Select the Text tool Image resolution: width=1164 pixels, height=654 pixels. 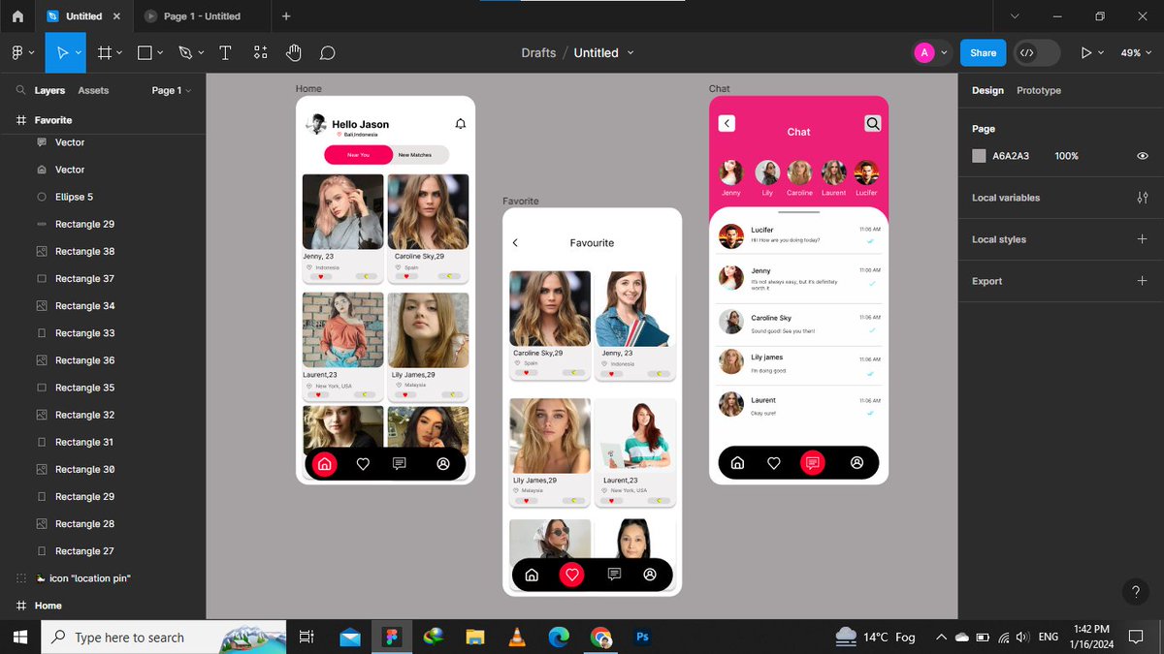[x=225, y=52]
